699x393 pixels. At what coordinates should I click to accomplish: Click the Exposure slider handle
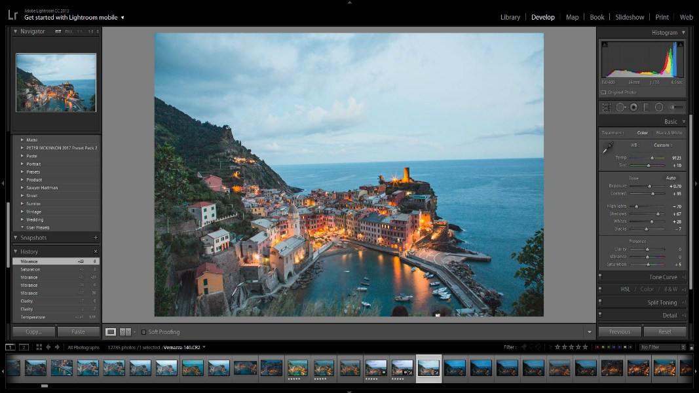tap(650, 186)
